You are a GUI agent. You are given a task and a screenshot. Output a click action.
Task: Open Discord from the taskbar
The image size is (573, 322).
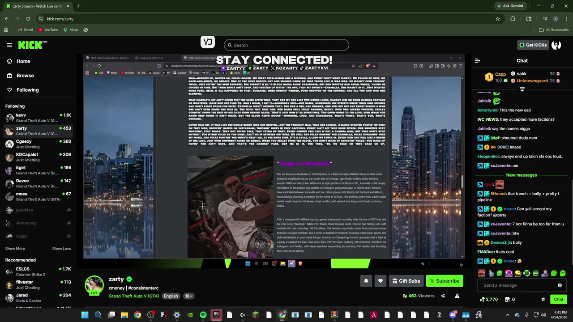click(x=453, y=315)
